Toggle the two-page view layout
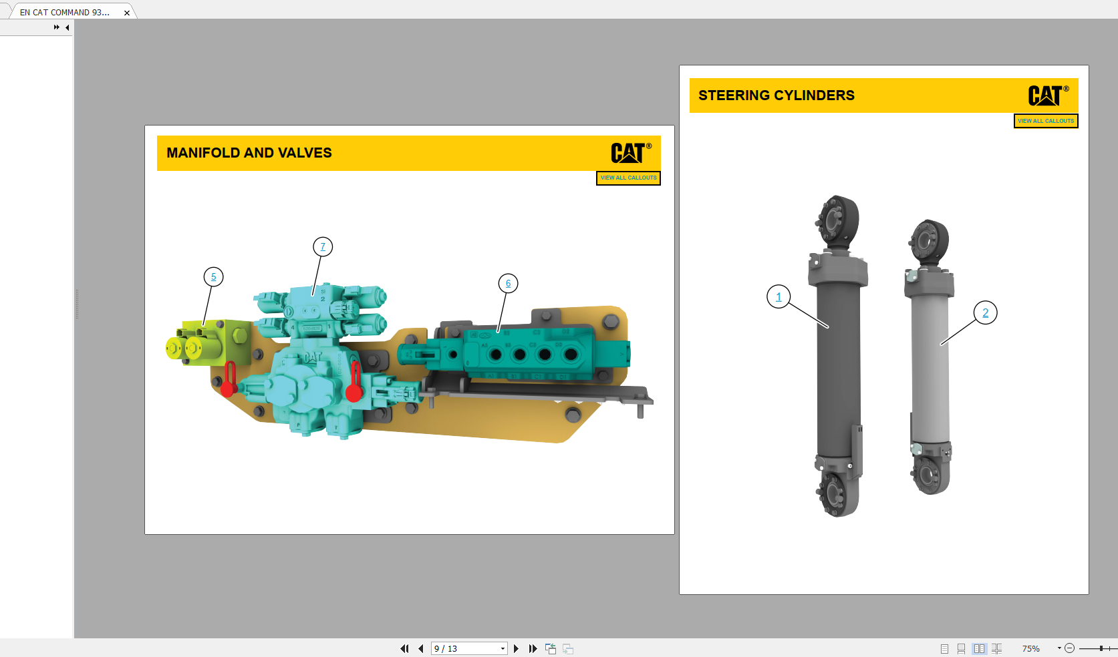 (x=979, y=648)
